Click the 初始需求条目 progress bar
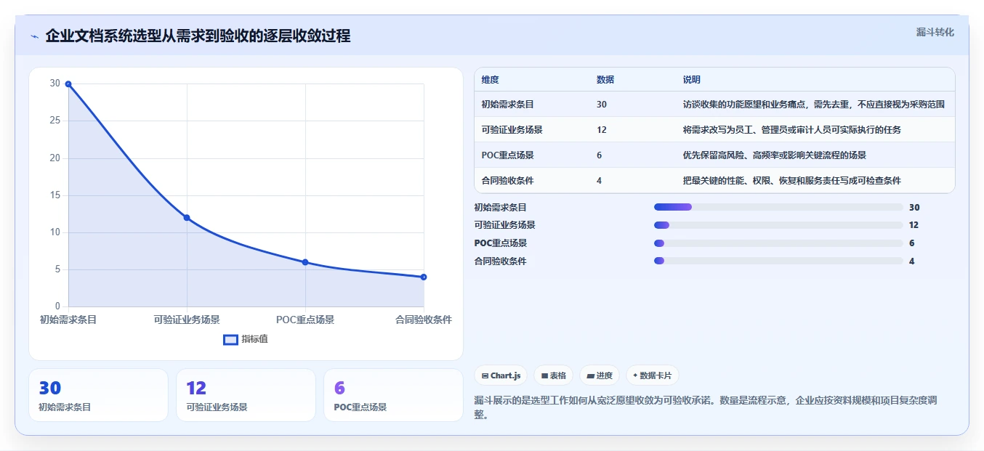Screen dimensions: 984x451 778,208
